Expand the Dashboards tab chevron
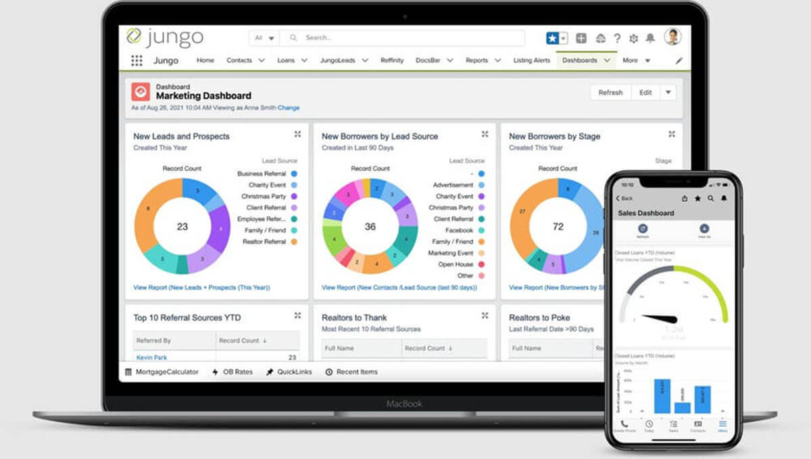This screenshot has width=811, height=459. 607,60
